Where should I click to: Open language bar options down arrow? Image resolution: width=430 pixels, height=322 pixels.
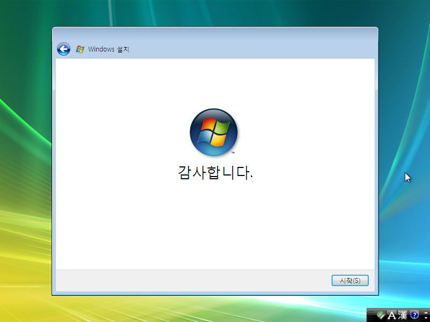click(426, 318)
